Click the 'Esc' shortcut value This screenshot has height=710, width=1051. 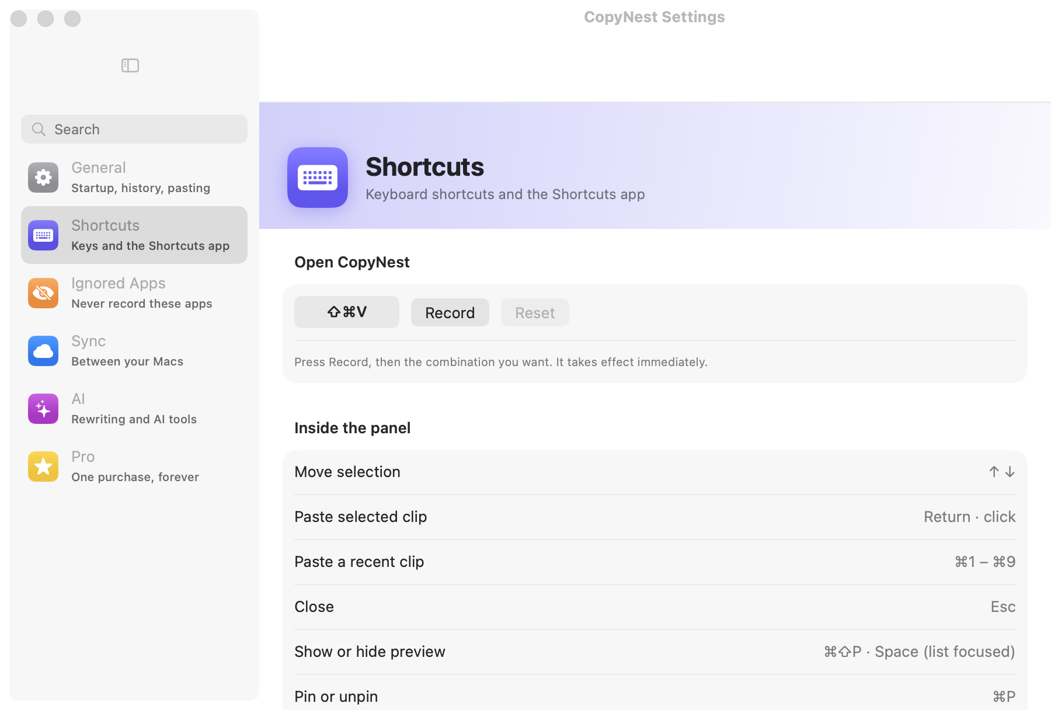click(x=1003, y=607)
